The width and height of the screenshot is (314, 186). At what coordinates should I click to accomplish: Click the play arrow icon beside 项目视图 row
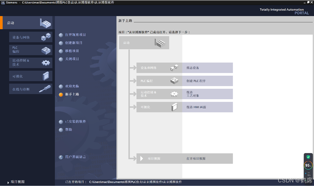pyautogui.click(x=141, y=159)
